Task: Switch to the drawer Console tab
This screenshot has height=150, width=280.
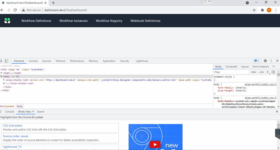Action: tap(10, 112)
